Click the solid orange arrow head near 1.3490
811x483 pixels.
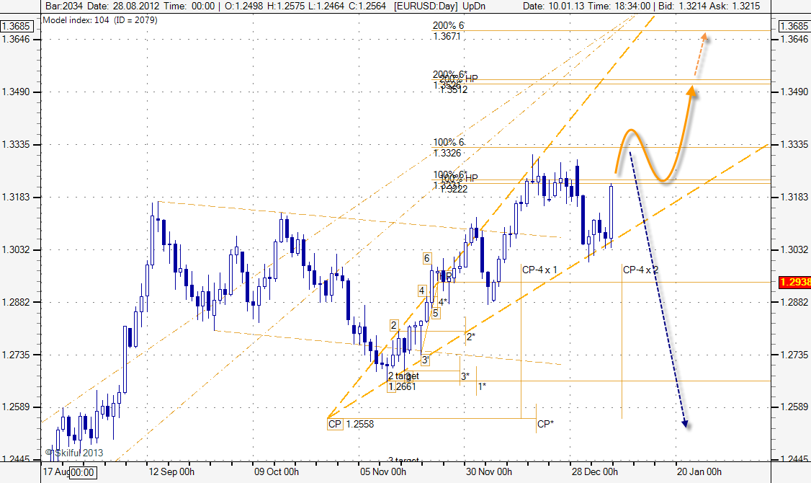coord(692,90)
